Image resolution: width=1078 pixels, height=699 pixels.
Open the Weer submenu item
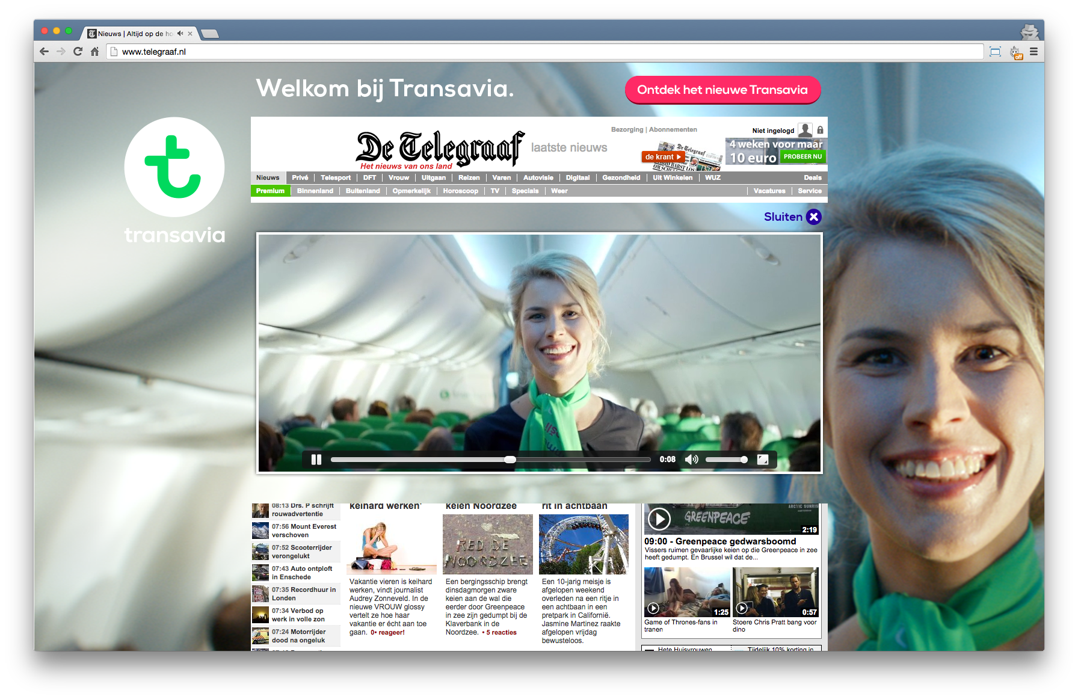pos(559,191)
